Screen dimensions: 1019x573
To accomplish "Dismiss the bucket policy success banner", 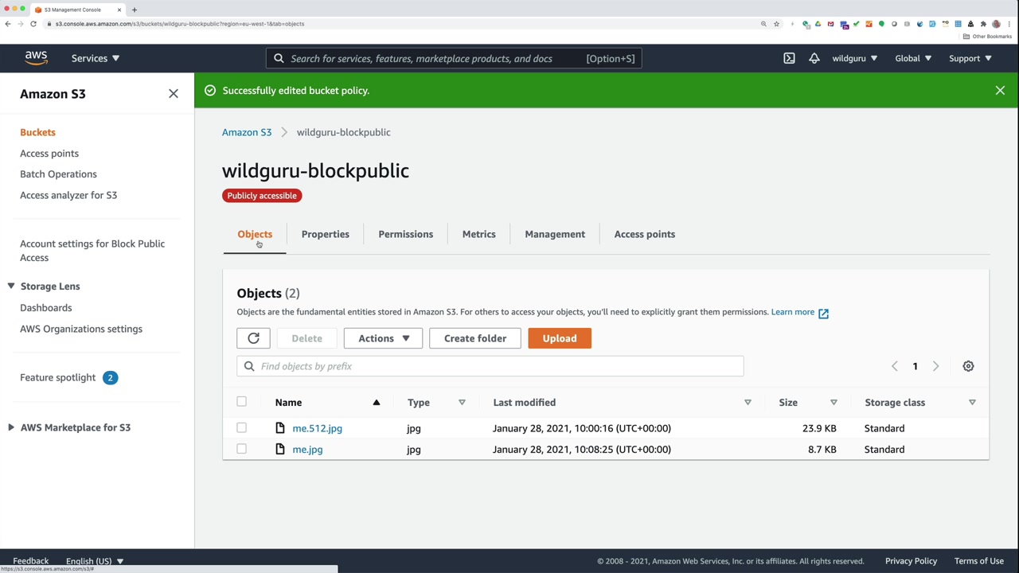I will click(1000, 91).
